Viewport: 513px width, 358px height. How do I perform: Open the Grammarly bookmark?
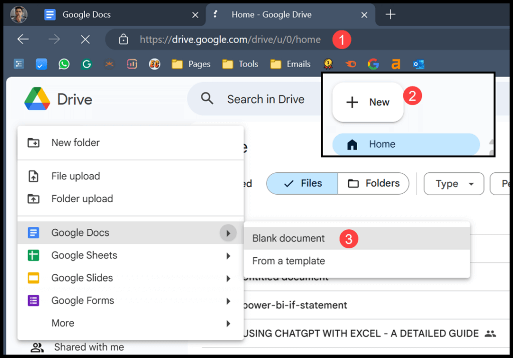tap(87, 64)
